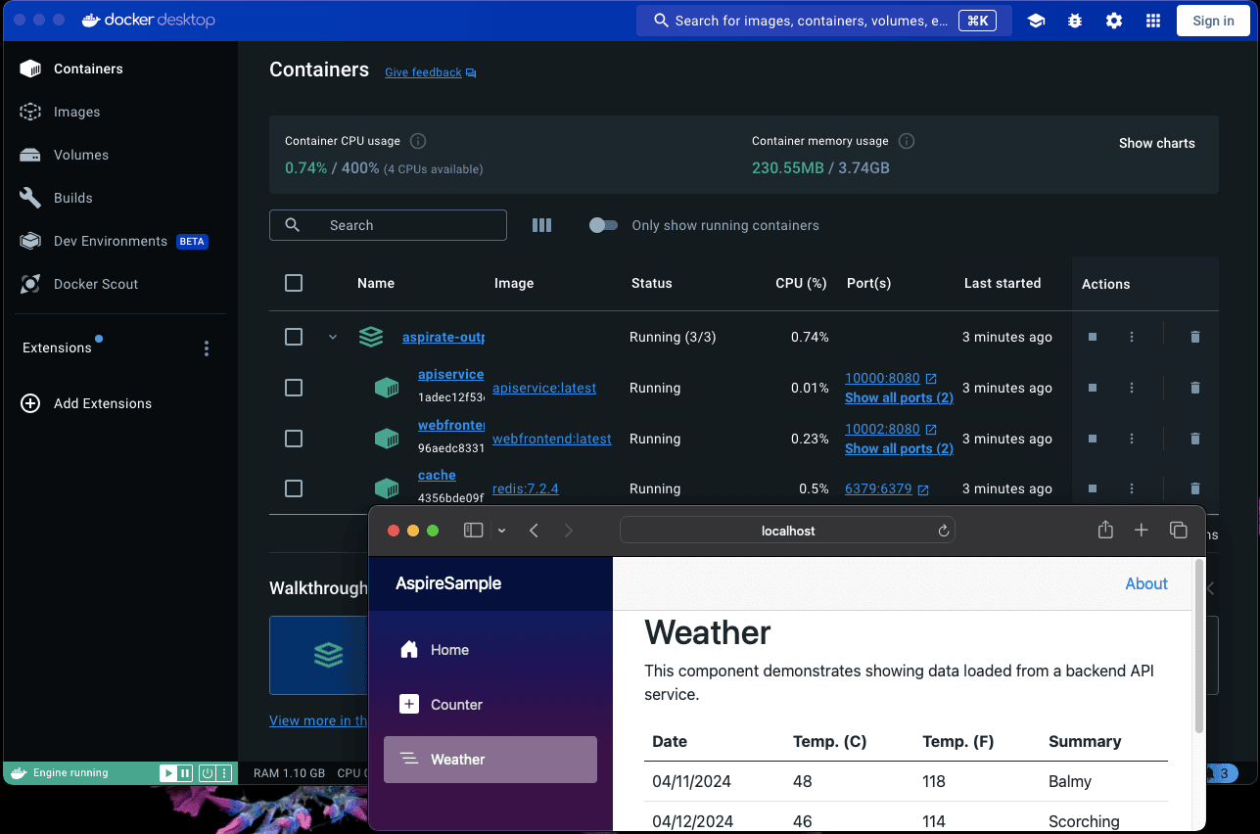This screenshot has height=834, width=1260.
Task: Click the column layout icon next to Search
Action: [x=541, y=225]
